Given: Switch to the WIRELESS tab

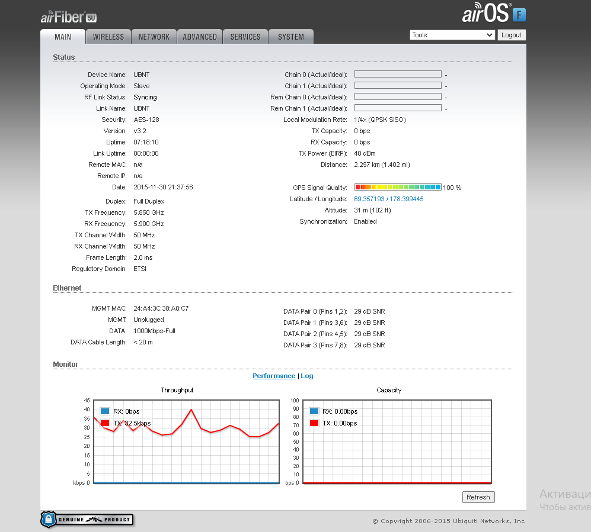Looking at the screenshot, I should click(108, 37).
